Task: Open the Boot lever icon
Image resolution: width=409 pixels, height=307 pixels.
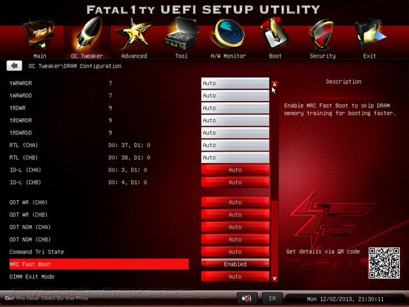Action: [274, 34]
